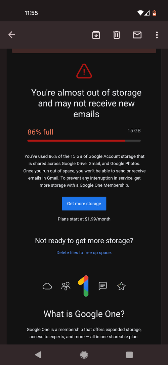Tap the Google One logo
Image resolution: width=168 pixels, height=365 pixels.
click(x=84, y=286)
